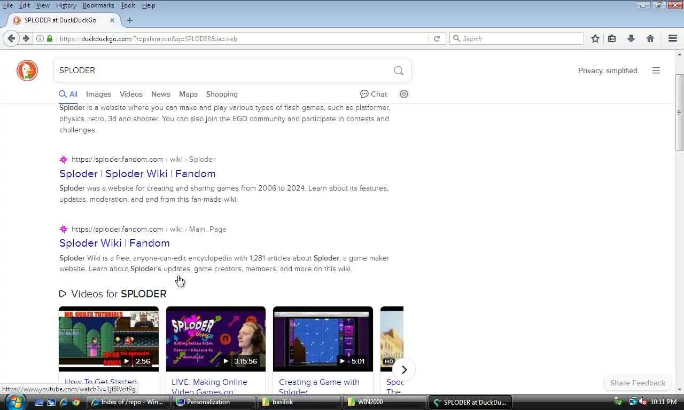The width and height of the screenshot is (684, 410).
Task: Go forward with the Forward arrow
Action: pos(26,38)
